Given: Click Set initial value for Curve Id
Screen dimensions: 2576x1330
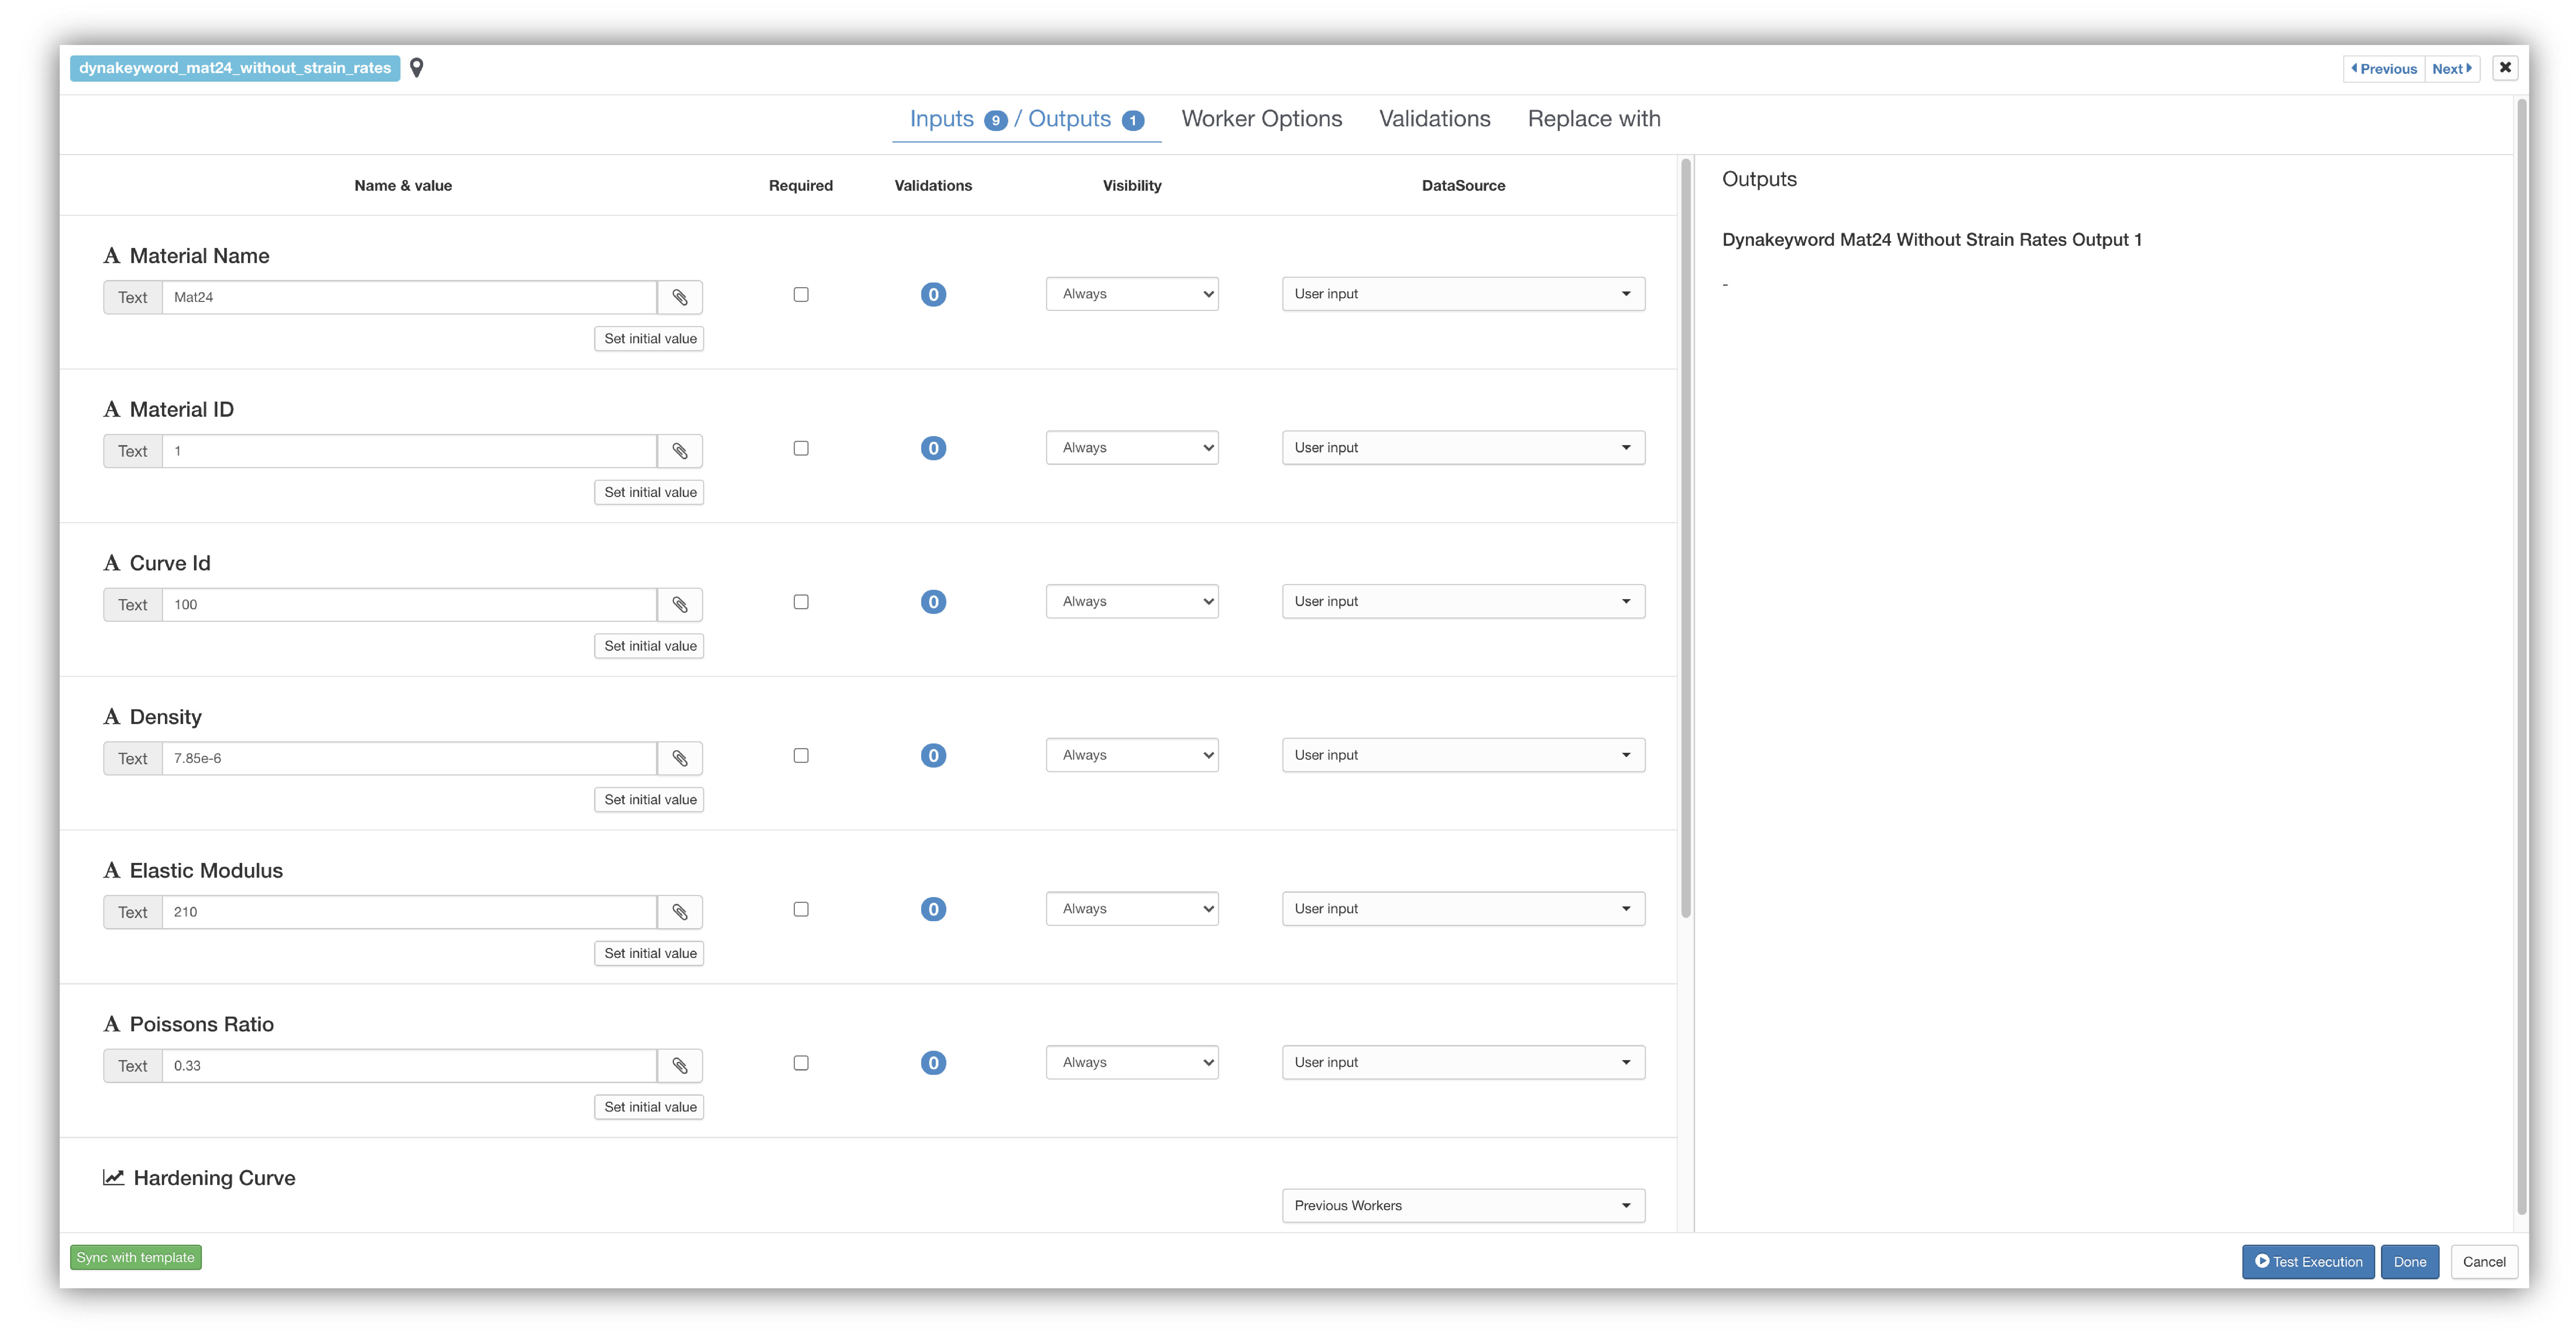Looking at the screenshot, I should click(650, 646).
